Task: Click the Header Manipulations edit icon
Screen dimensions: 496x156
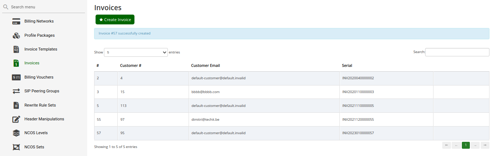Action: (x=16, y=119)
